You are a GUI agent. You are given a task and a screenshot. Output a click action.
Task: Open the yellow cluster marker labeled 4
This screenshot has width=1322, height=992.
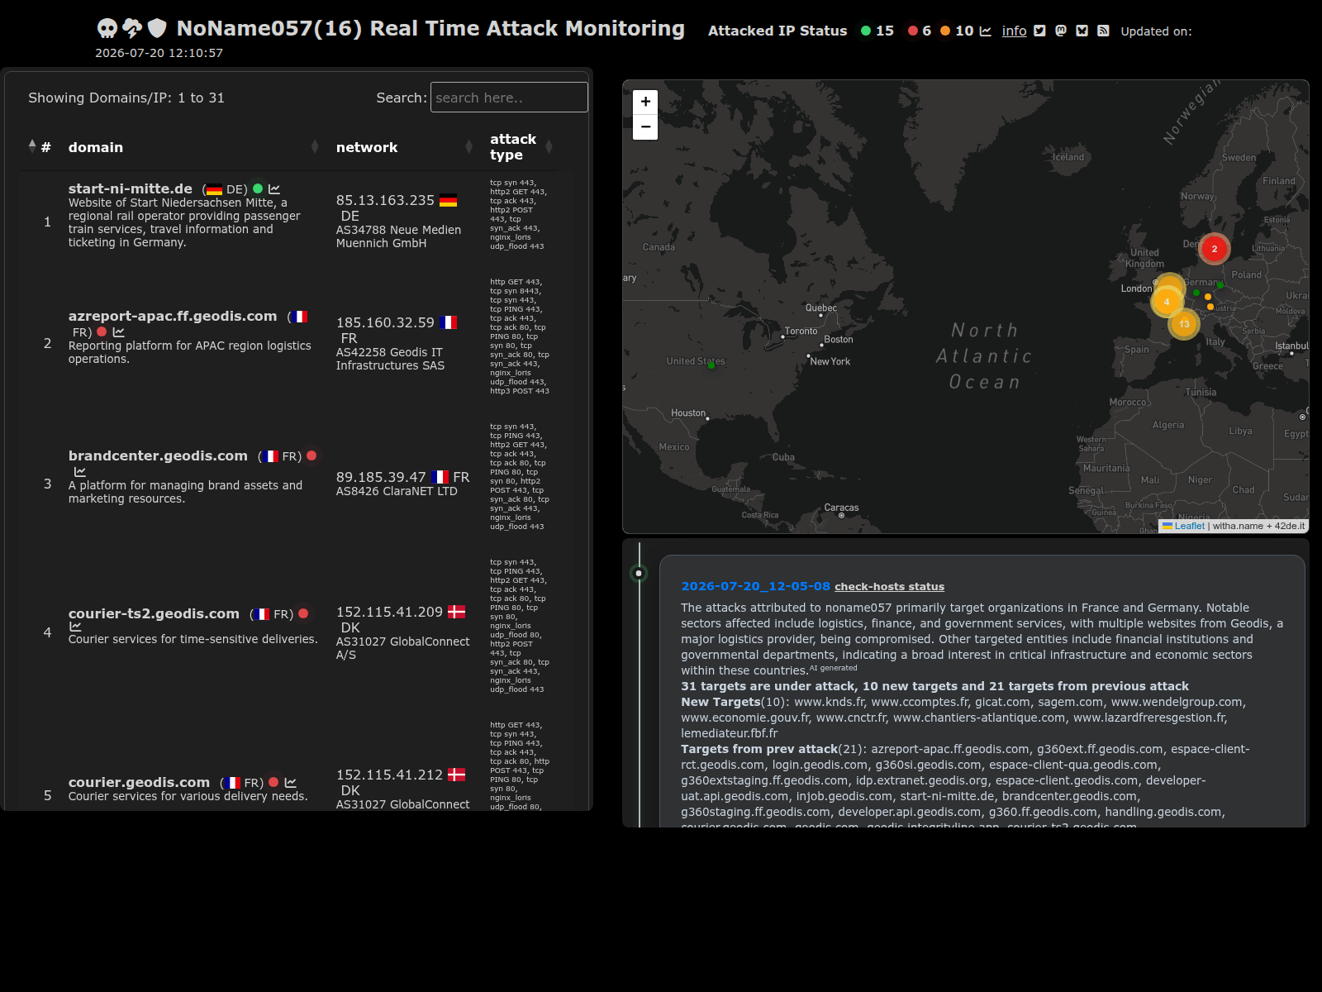click(x=1167, y=302)
